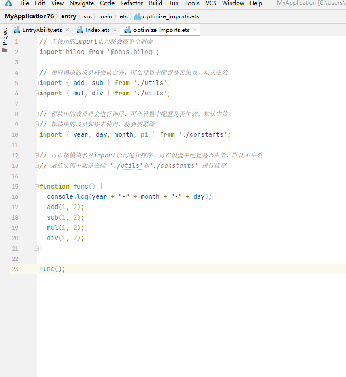The height and width of the screenshot is (377, 346).
Task: Collapse the func function fold at line 15
Action: point(37,186)
